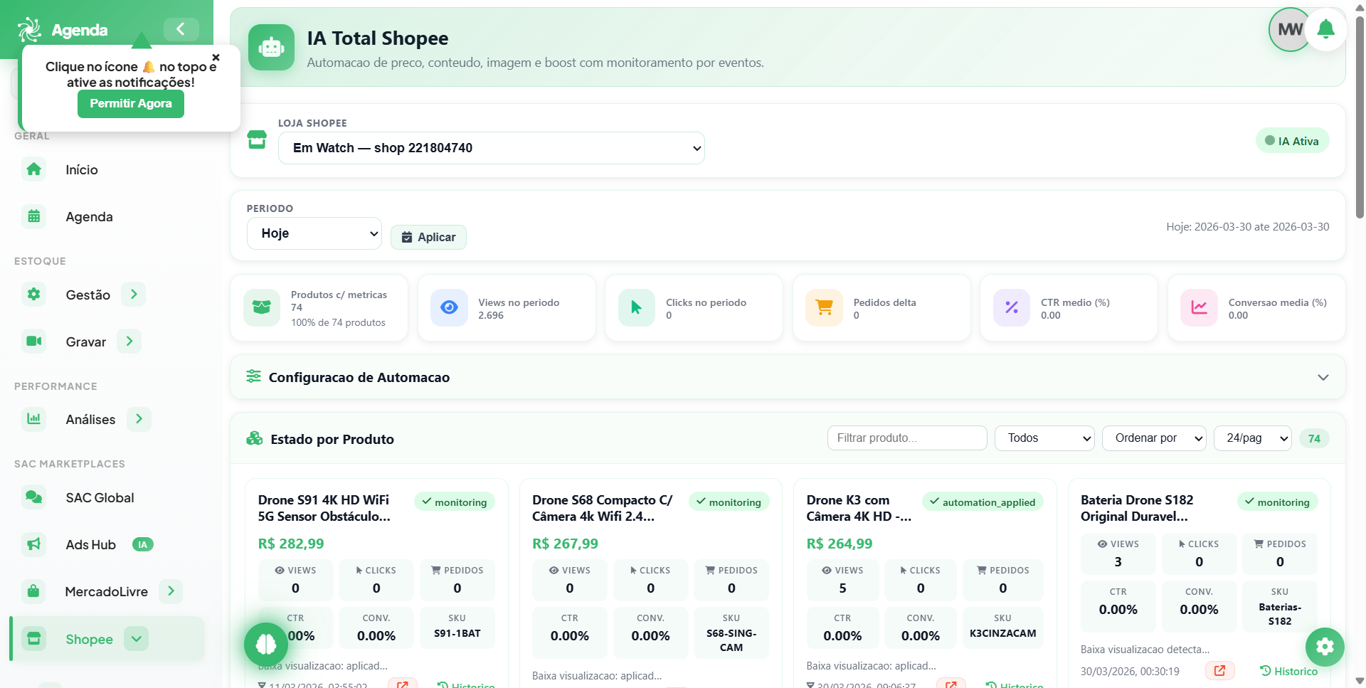The image size is (1366, 688).
Task: Expand Configuracao de Automacao section
Action: click(788, 377)
